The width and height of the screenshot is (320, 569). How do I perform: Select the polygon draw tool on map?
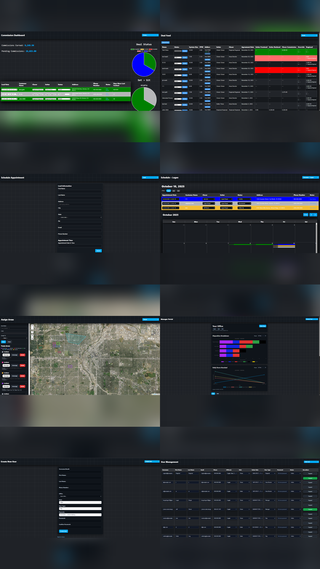tap(32, 336)
